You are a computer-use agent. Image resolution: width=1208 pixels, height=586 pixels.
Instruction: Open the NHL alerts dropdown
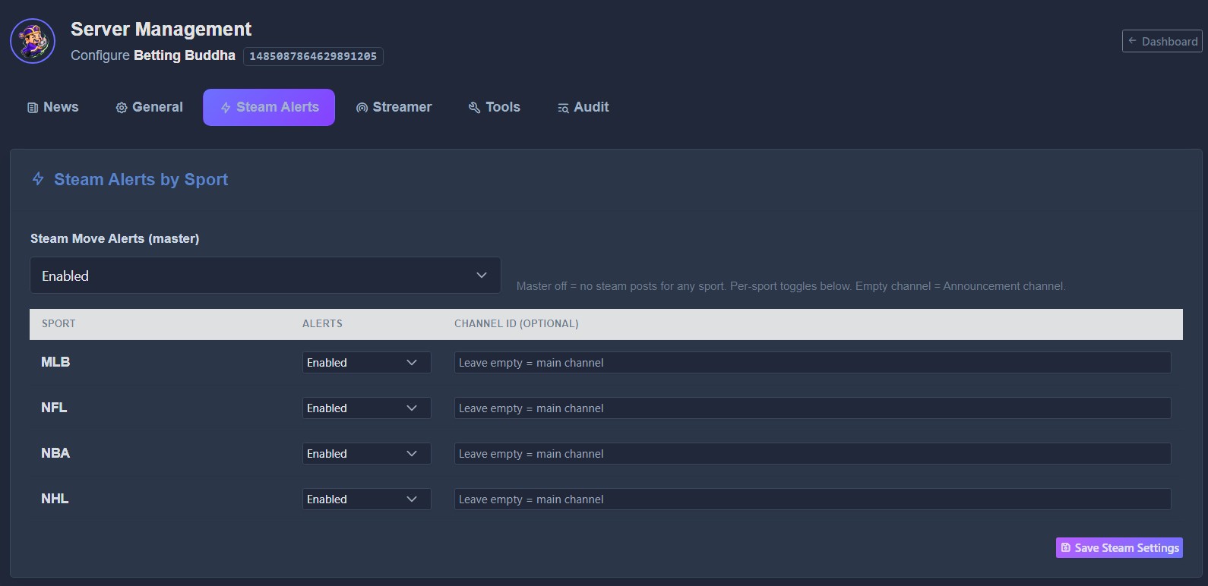tap(366, 499)
